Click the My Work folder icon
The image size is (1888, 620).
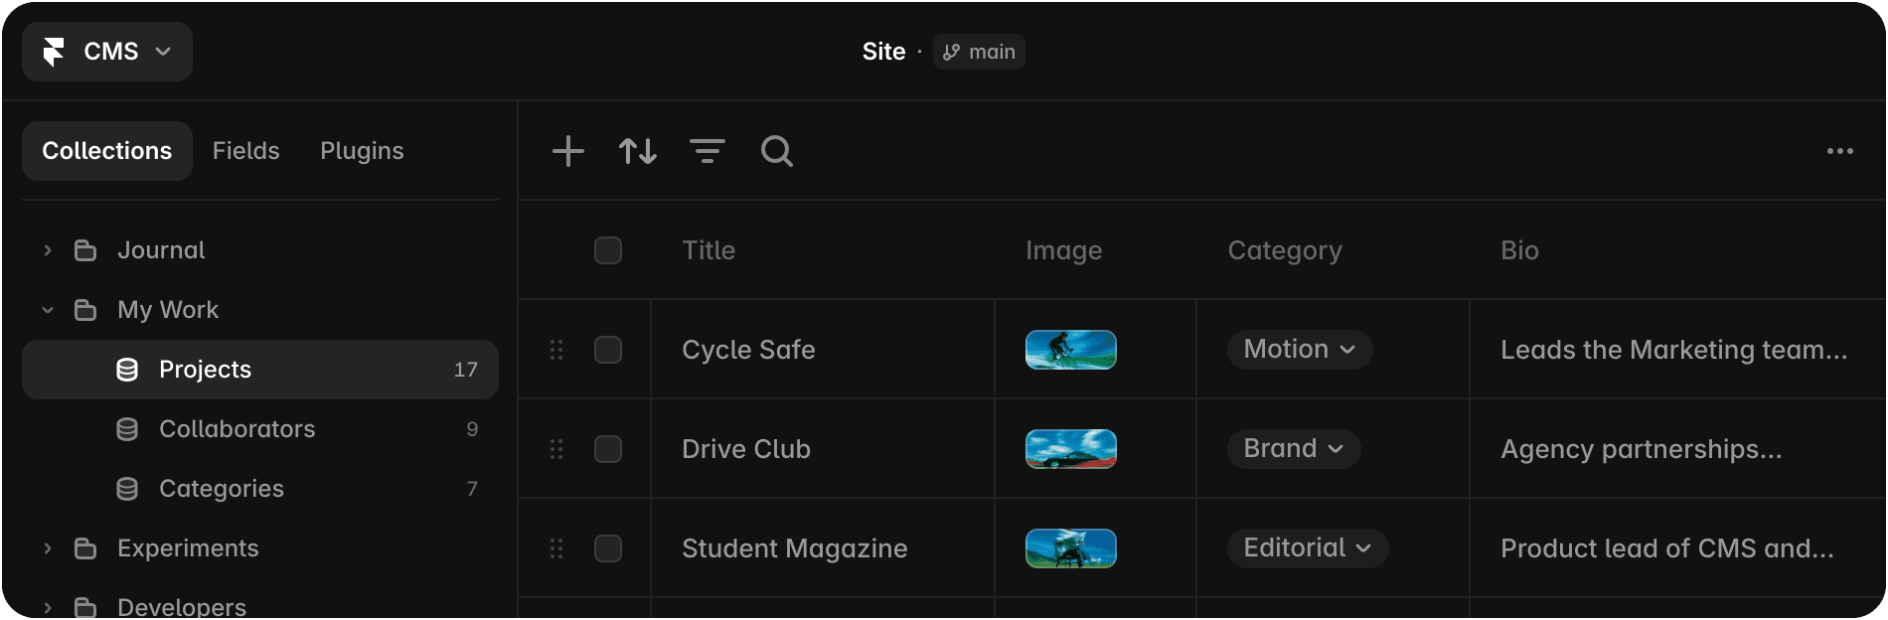85,310
